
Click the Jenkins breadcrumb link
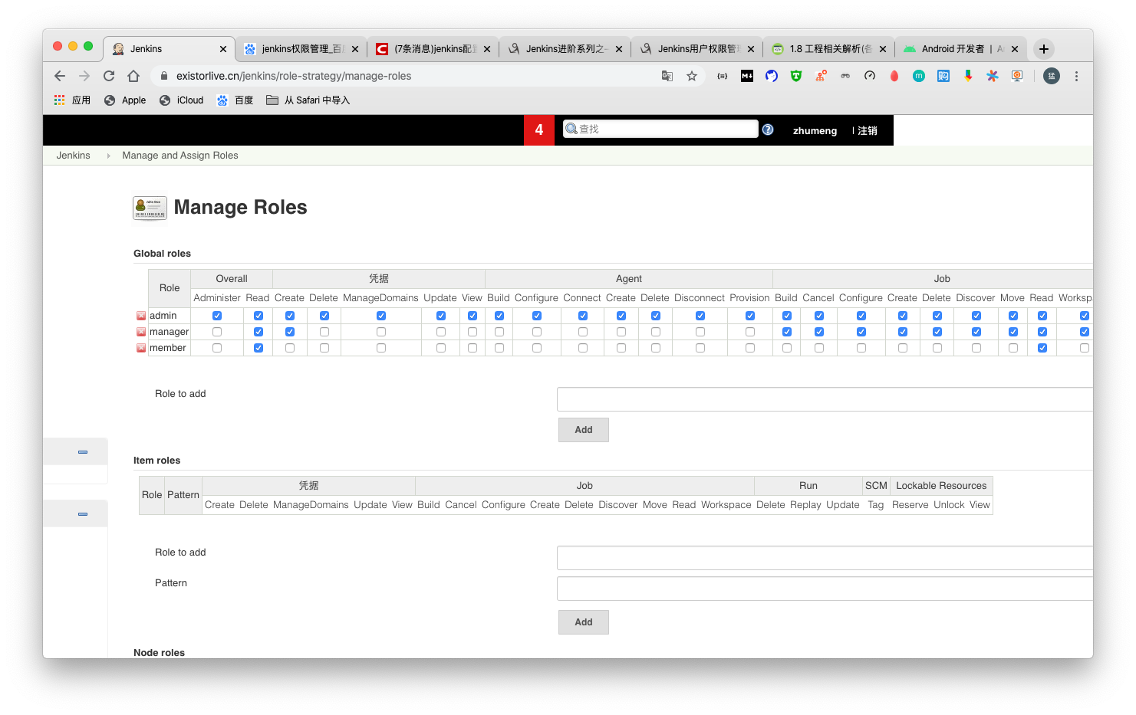click(x=74, y=156)
